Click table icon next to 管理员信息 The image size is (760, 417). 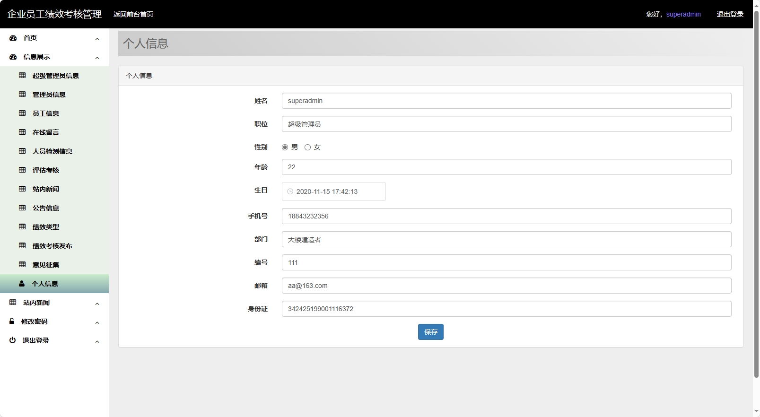(x=22, y=94)
